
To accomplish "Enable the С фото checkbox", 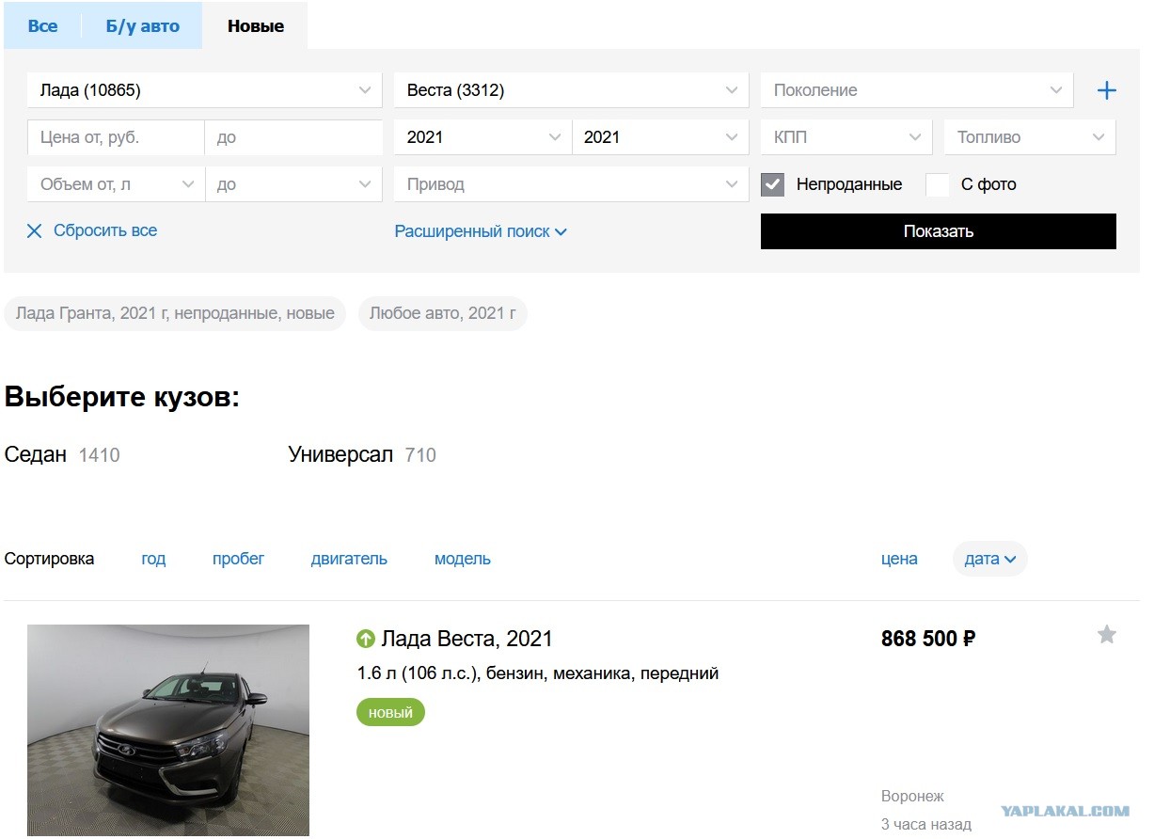I will pyautogui.click(x=938, y=184).
